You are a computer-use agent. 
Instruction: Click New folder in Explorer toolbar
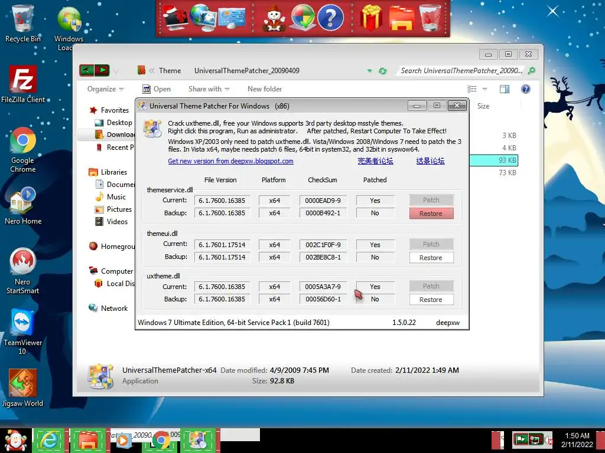point(265,89)
